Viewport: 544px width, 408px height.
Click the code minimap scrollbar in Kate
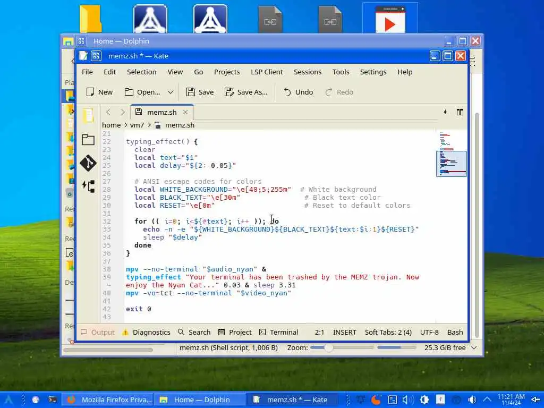coord(452,164)
